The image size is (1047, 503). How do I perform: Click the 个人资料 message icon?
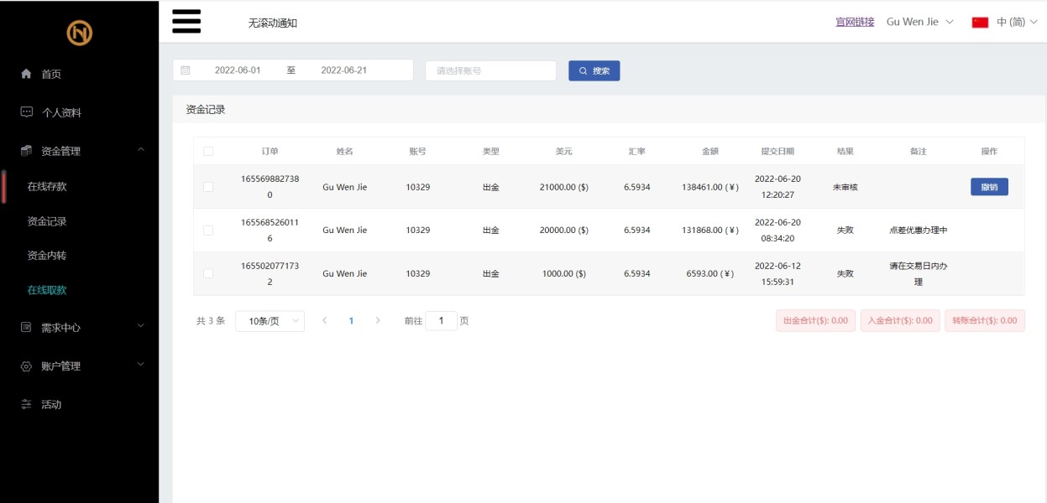(x=26, y=112)
